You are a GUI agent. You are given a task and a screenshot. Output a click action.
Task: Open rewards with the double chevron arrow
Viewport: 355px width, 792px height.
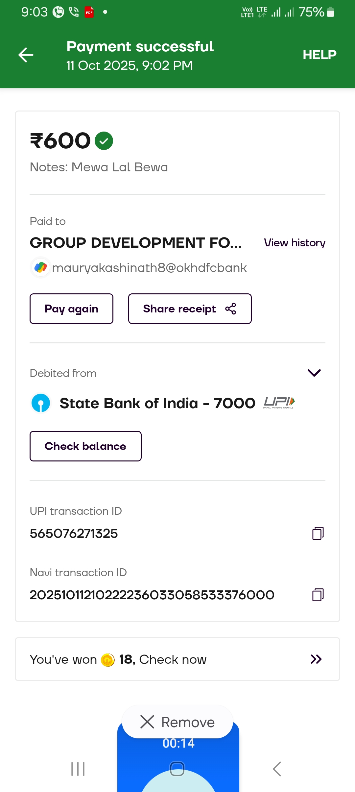(x=316, y=659)
